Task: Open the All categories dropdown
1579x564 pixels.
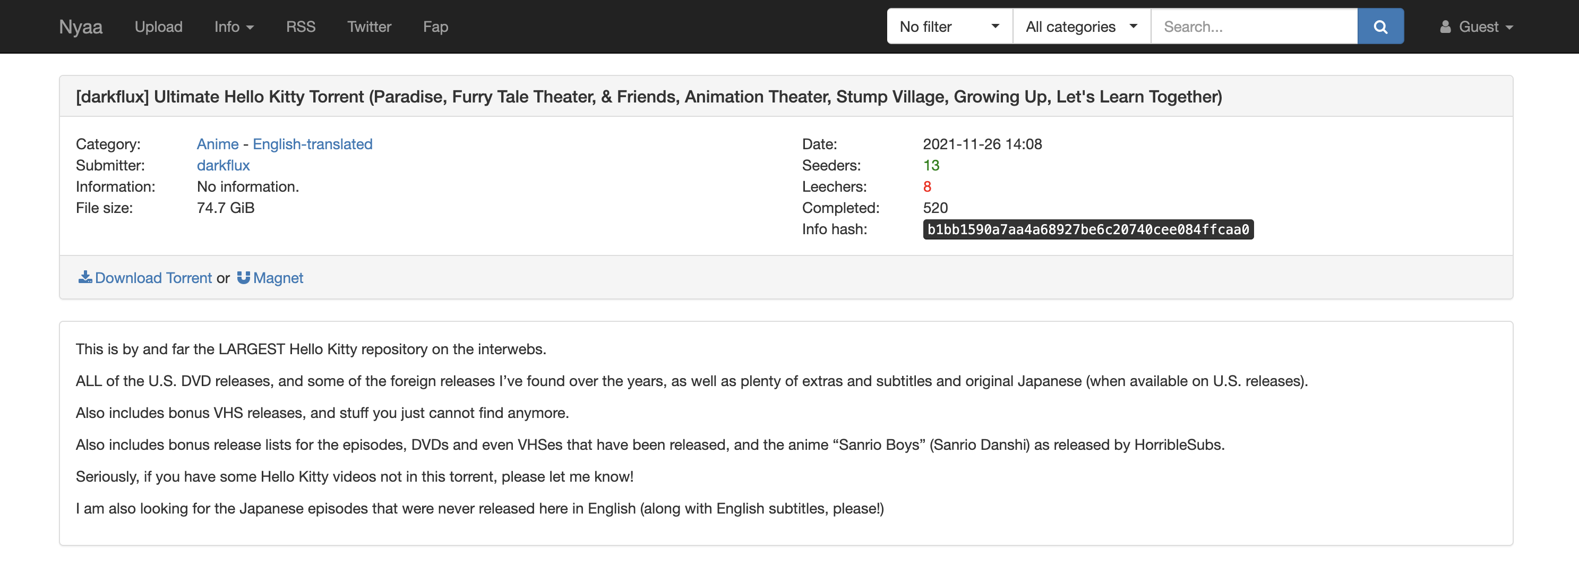Action: tap(1082, 27)
